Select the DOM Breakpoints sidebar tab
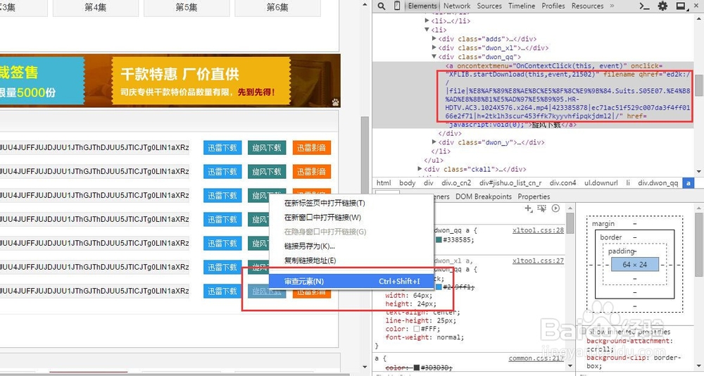 point(484,196)
